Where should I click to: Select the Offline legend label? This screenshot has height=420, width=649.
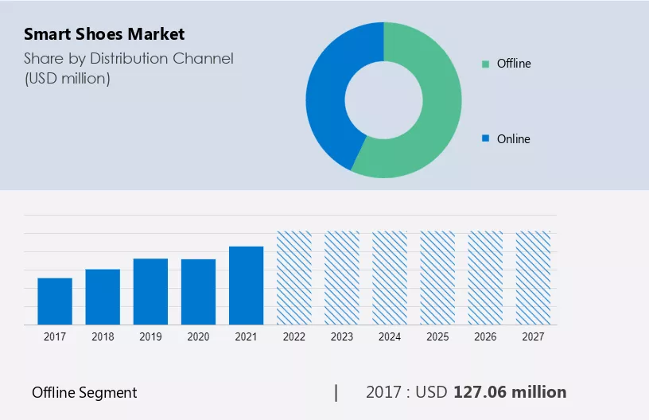pyautogui.click(x=514, y=64)
